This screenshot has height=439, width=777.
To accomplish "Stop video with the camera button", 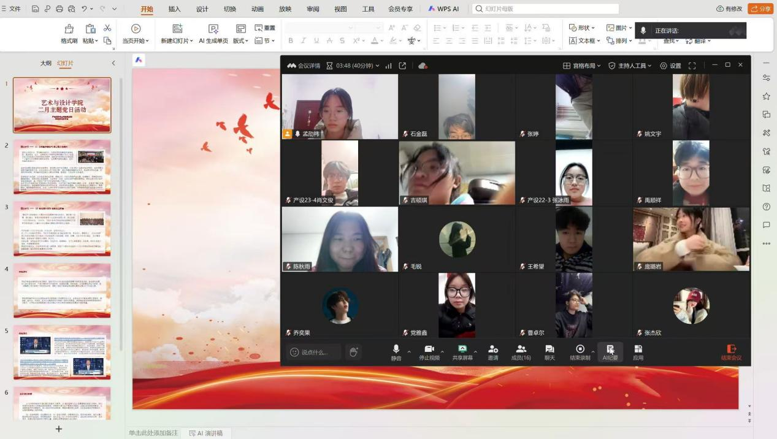I will (x=429, y=349).
